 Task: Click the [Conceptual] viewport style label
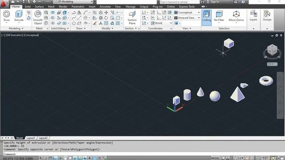(x=31, y=35)
